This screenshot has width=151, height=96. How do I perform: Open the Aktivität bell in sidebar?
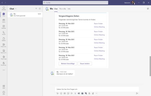click(4, 8)
